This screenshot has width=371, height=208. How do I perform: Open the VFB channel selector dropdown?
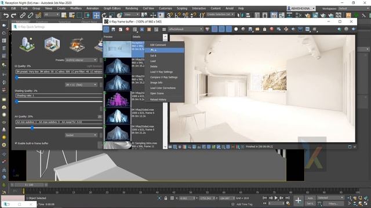pyautogui.click(x=185, y=29)
